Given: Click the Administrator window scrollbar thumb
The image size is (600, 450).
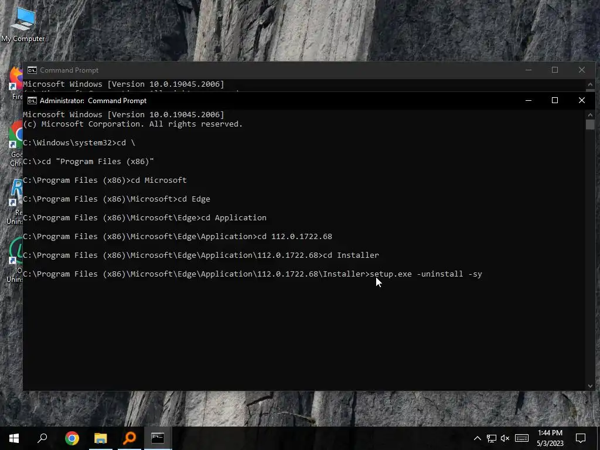Looking at the screenshot, I should [590, 124].
